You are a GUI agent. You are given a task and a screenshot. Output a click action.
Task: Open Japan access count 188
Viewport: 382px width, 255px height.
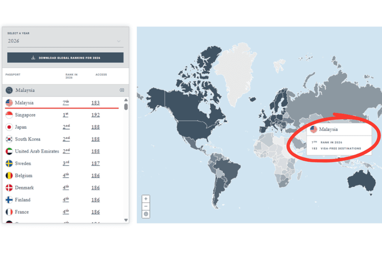click(95, 127)
